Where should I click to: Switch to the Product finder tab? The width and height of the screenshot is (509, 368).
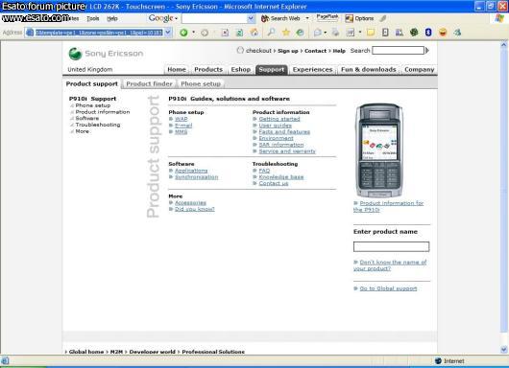[149, 84]
